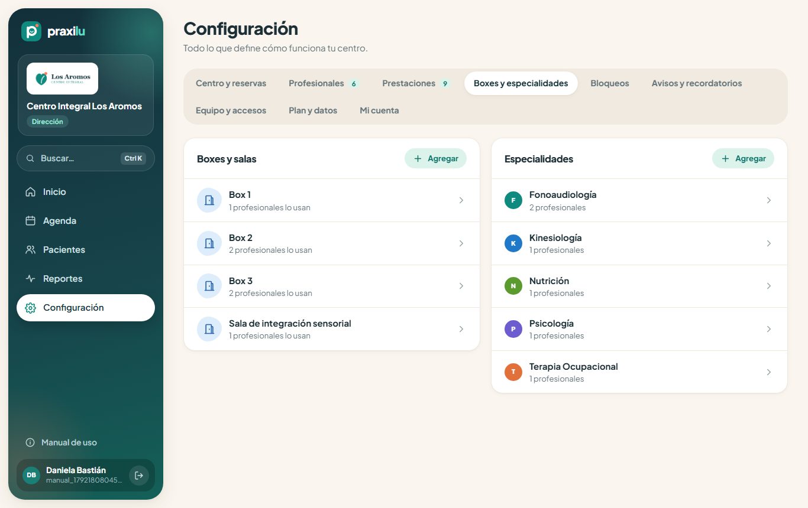
Task: Click the door icon for Box 1
Action: pos(209,200)
